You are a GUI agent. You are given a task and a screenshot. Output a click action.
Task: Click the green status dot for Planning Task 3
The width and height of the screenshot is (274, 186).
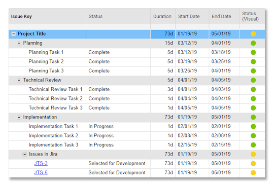(x=253, y=71)
